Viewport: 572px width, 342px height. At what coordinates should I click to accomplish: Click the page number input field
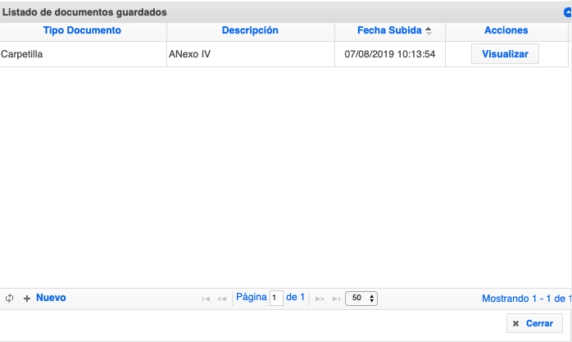tap(276, 298)
